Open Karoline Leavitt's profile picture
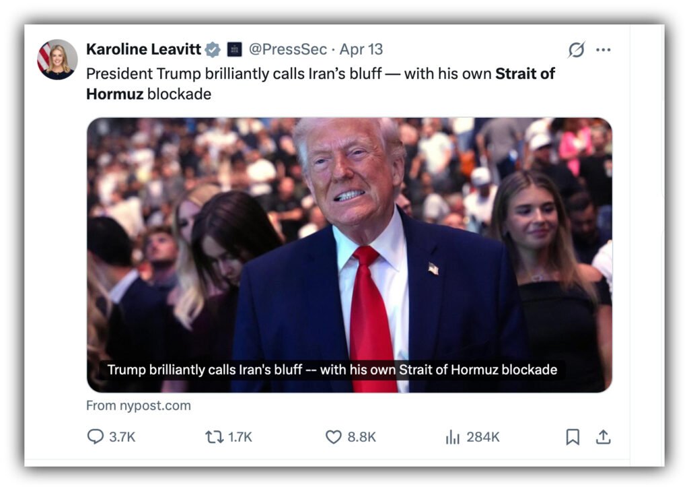This screenshot has width=689, height=491. tap(57, 59)
